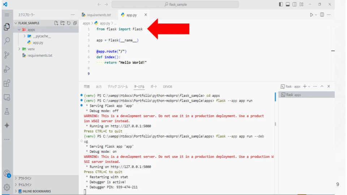
Task: Click the New File icon in explorer header
Action: click(56, 23)
